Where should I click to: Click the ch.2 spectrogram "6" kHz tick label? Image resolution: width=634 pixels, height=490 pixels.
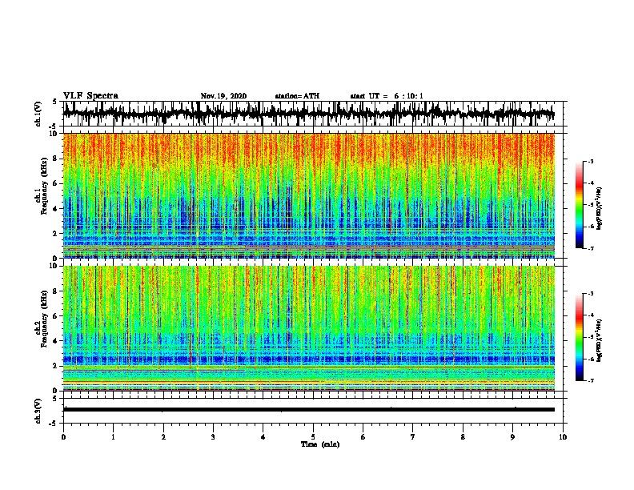pos(57,315)
